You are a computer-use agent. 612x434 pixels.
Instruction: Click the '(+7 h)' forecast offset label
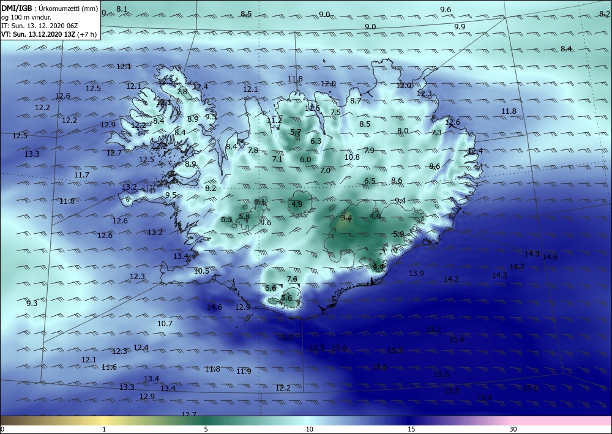click(x=87, y=34)
